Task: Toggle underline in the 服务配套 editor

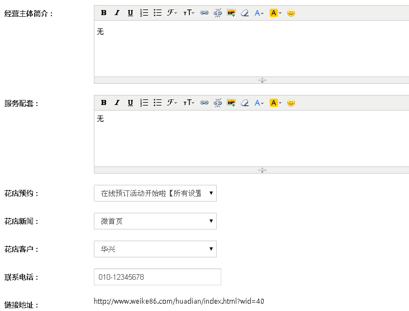Action: pos(130,103)
